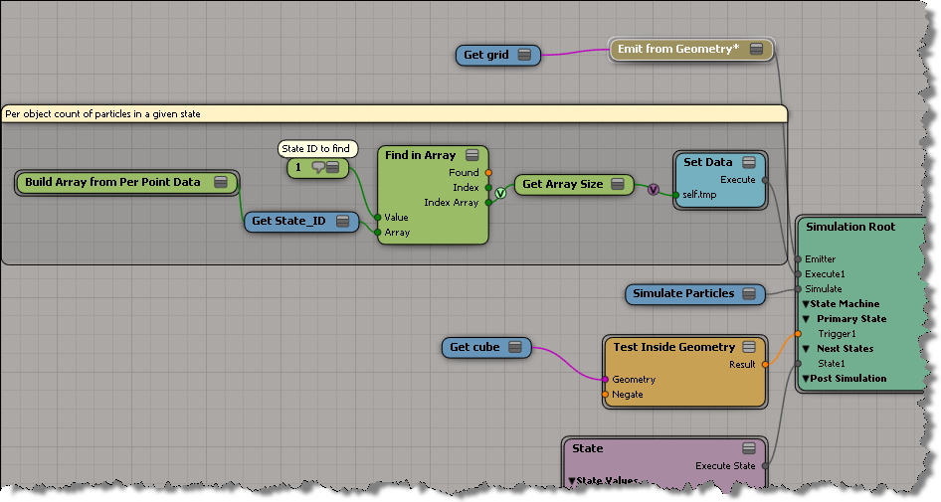Image resolution: width=941 pixels, height=502 pixels.
Task: Click the Test Inside Geometry node icon
Action: point(751,347)
